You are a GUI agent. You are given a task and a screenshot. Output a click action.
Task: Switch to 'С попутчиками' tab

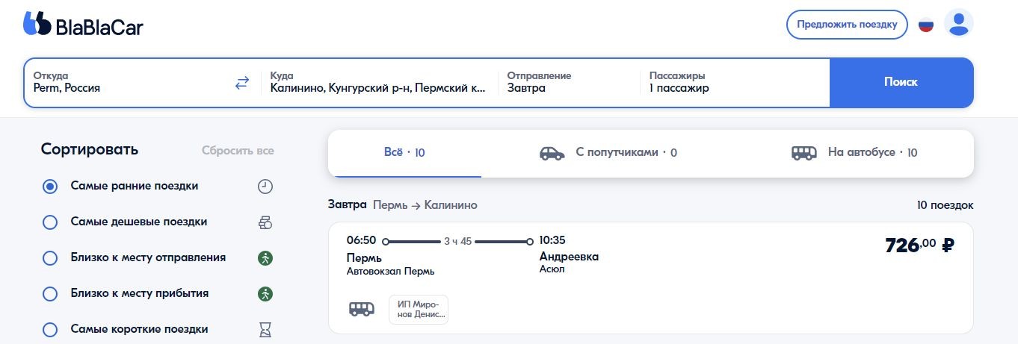(608, 153)
